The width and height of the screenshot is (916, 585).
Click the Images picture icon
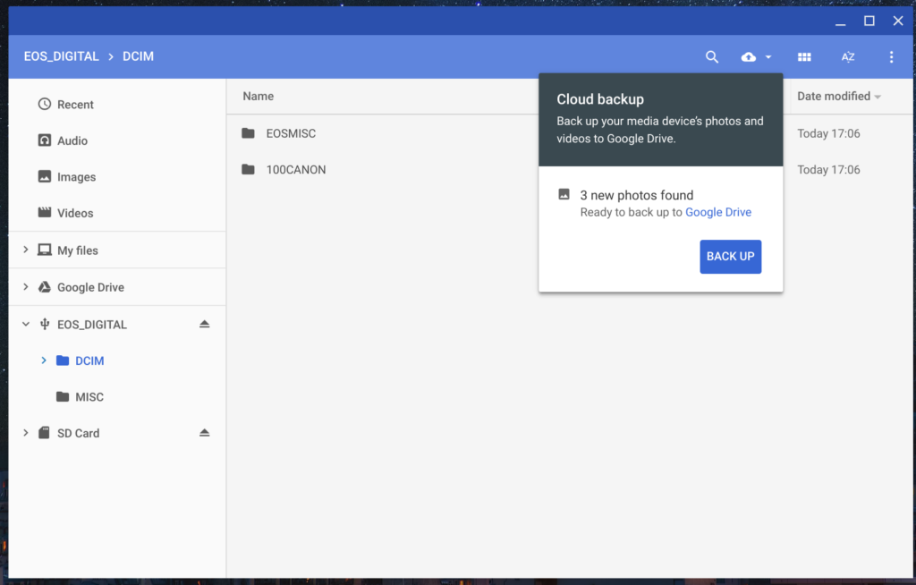[x=45, y=176]
